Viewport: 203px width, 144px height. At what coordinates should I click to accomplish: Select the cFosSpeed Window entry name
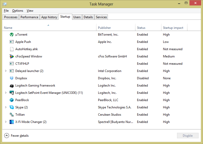click(x=29, y=56)
